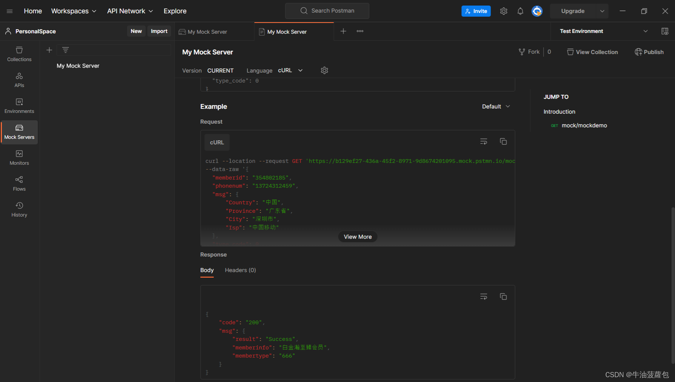Click the New button
Viewport: 675px width, 382px height.
pos(136,31)
